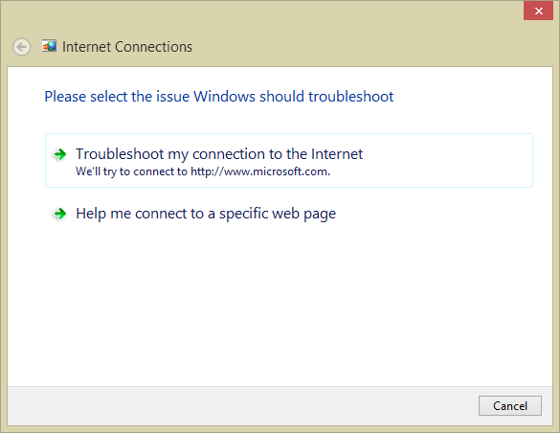Cancel the Internet Connections troubleshooter

[510, 405]
